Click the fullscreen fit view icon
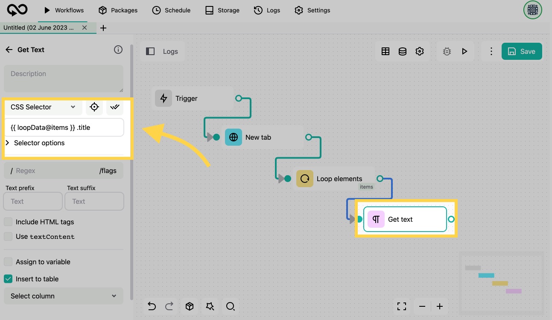 [401, 306]
